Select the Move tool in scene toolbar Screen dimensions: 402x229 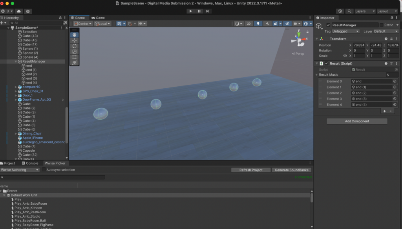74,40
